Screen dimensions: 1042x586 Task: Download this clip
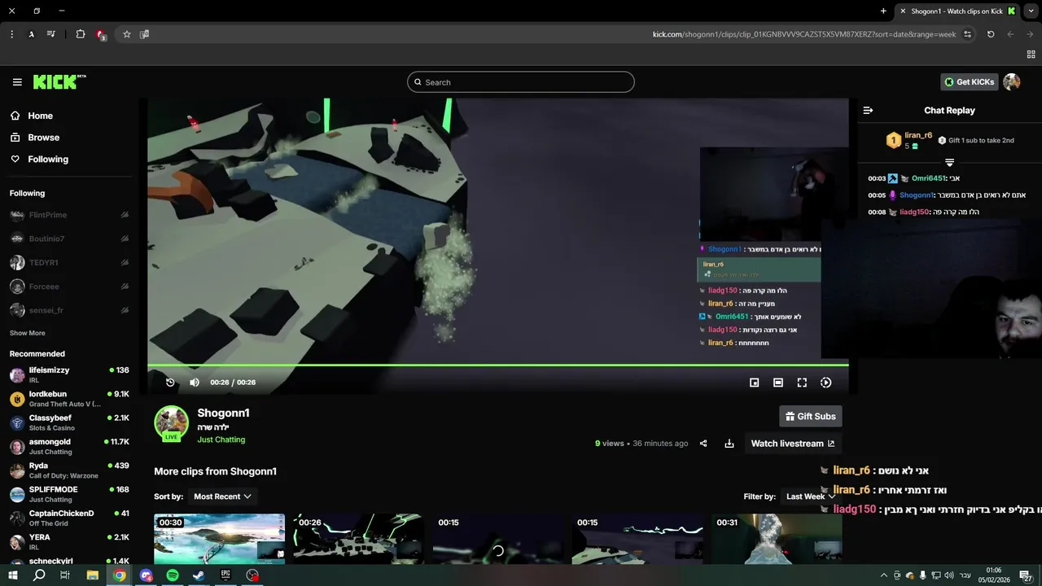click(x=729, y=444)
